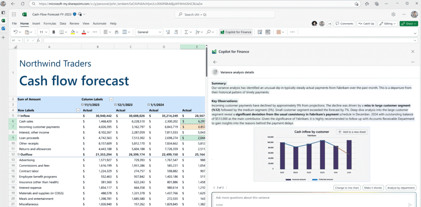The width and height of the screenshot is (421, 207).
Task: Open the Comments pane
Action: [344, 23]
